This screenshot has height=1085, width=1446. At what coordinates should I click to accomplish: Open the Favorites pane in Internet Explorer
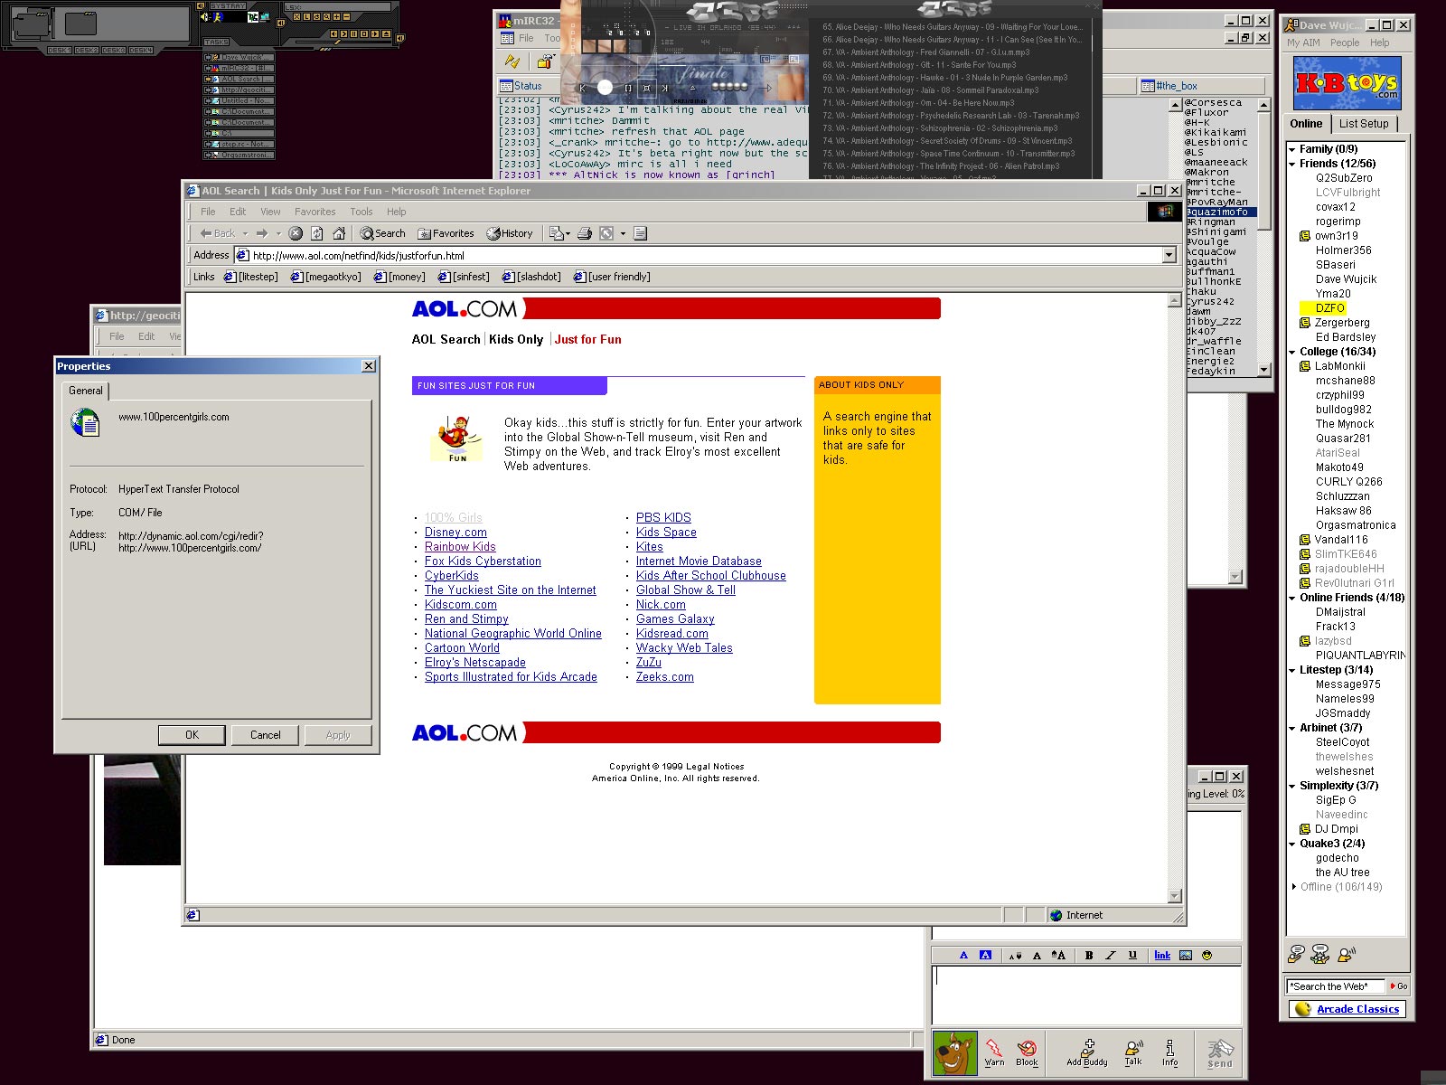(446, 233)
